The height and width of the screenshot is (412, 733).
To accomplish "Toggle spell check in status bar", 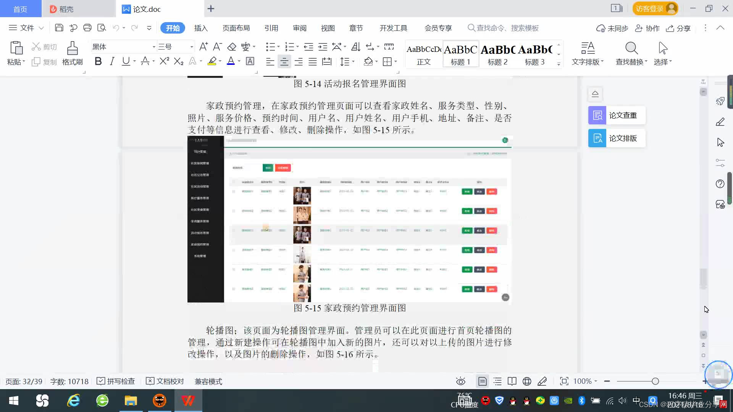I will click(116, 381).
